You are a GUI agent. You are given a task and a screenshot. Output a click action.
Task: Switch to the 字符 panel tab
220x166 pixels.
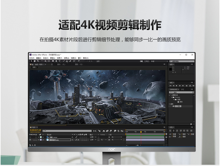pos(183,89)
